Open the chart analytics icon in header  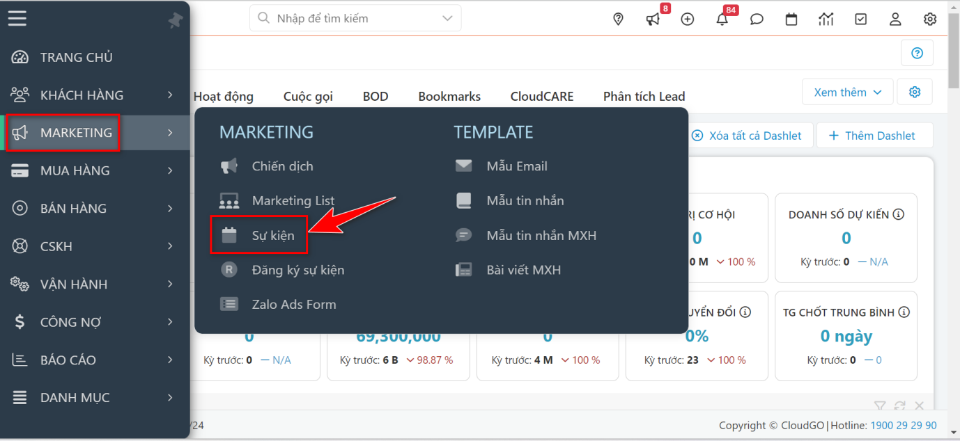(x=826, y=19)
